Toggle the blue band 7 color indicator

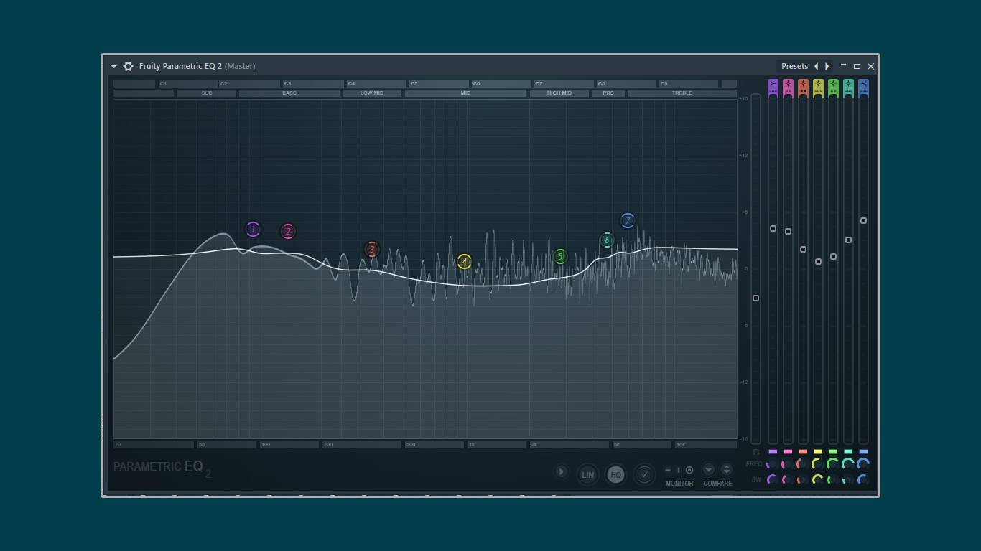click(x=863, y=452)
